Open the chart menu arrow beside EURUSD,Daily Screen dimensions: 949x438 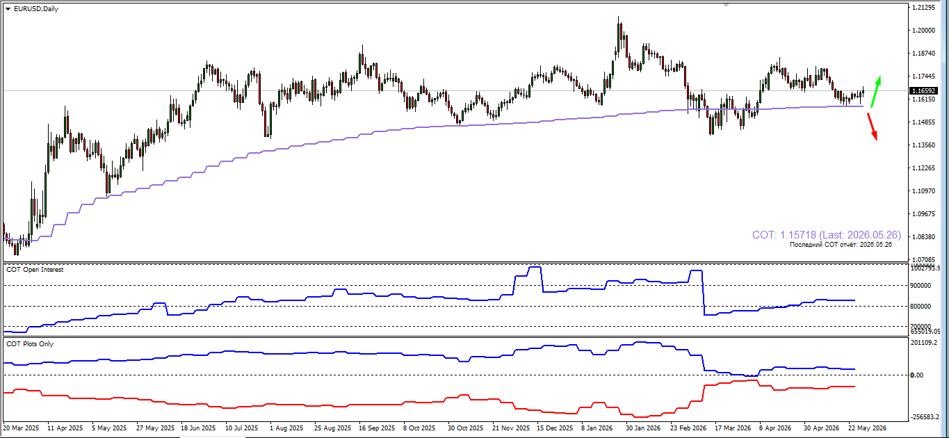coord(8,9)
